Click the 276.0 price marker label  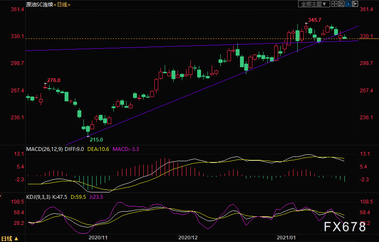(x=53, y=80)
